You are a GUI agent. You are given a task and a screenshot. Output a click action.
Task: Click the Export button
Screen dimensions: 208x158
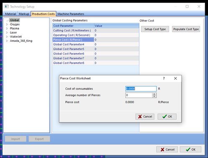pos(39,139)
